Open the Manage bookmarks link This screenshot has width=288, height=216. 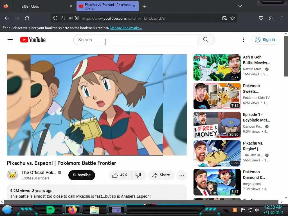126,28
